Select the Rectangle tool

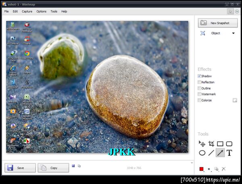coord(220,144)
